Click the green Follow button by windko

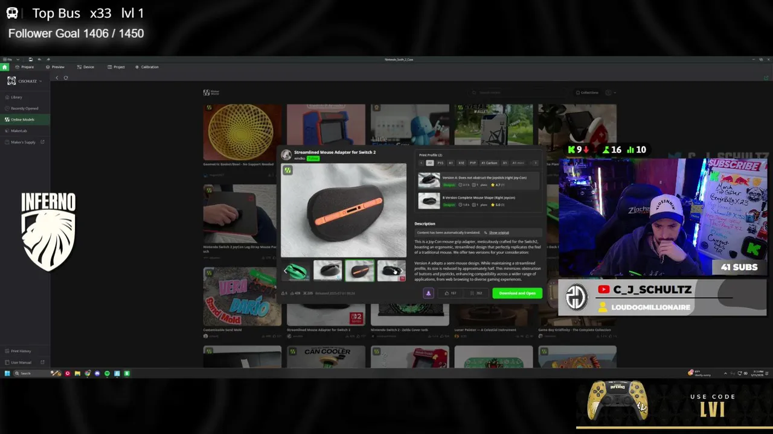[x=313, y=159]
